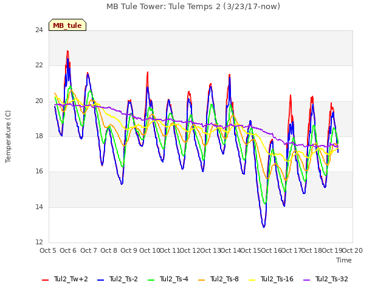Toggle Tul2_Ts-8 series in legend
Image resolution: width=389 pixels, height=291 pixels.
click(218, 279)
